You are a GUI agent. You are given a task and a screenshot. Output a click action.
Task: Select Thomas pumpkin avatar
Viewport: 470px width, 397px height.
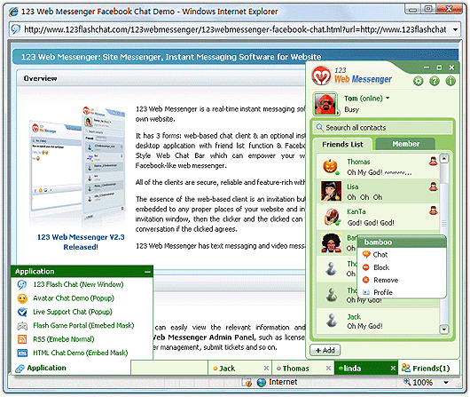tap(330, 166)
